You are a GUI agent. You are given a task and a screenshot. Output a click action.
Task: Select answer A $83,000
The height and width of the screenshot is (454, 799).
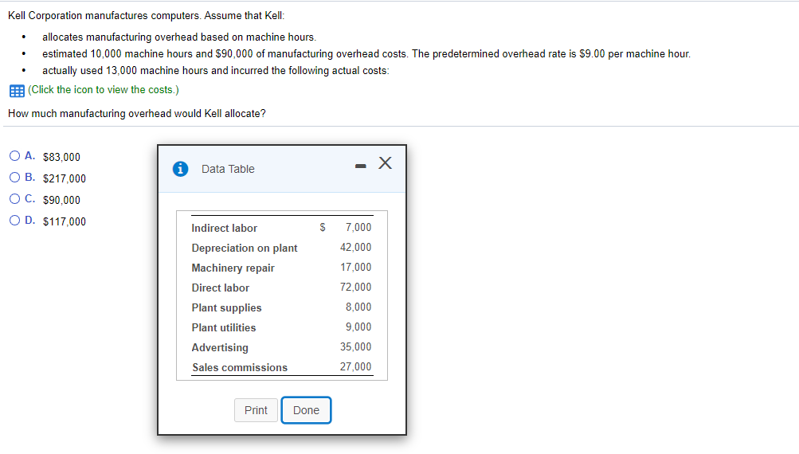[x=15, y=156]
